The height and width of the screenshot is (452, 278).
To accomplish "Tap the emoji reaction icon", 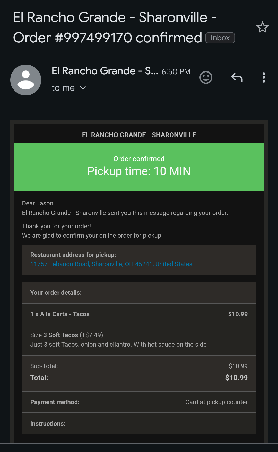I will pos(206,77).
